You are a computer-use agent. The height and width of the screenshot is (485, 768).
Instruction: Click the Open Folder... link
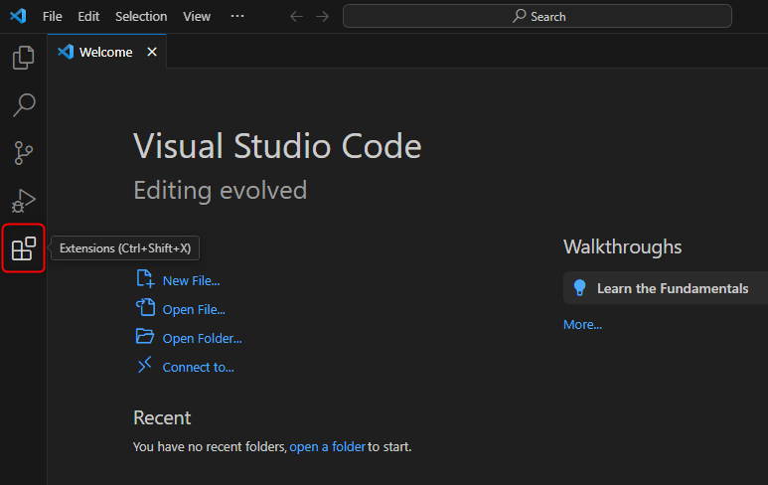(203, 339)
